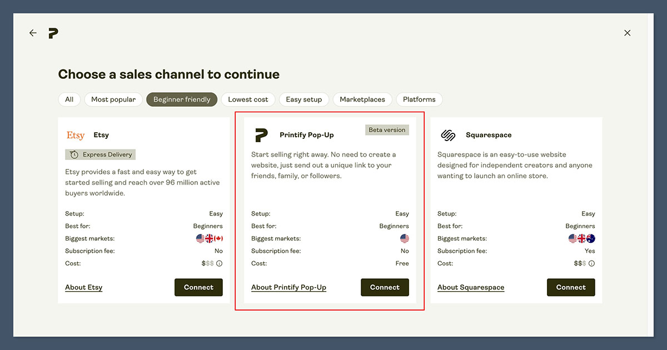The width and height of the screenshot is (667, 350).
Task: Click the Etsy logo icon
Action: pos(76,135)
